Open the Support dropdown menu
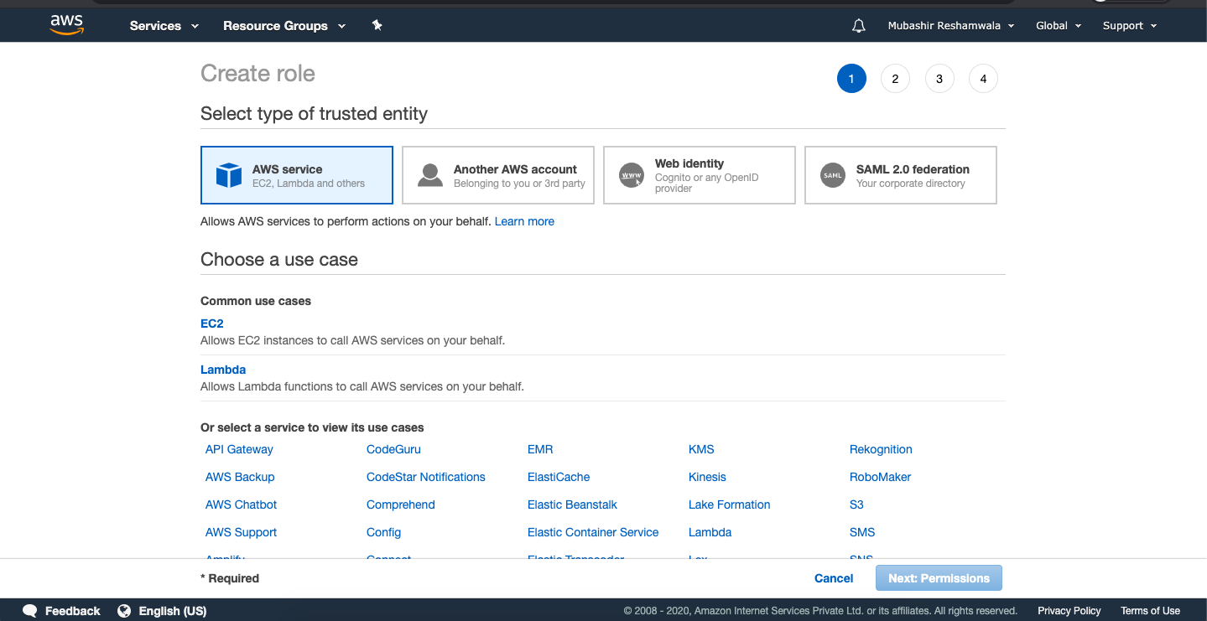Viewport: 1207px width, 621px height. coord(1130,26)
